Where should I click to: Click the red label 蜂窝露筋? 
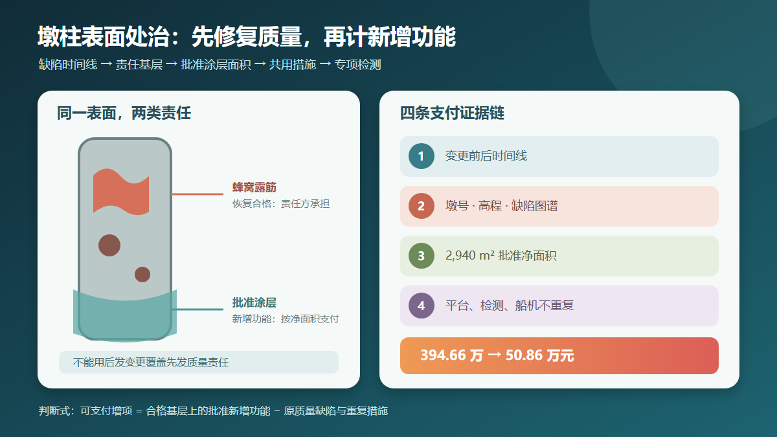[x=254, y=188]
